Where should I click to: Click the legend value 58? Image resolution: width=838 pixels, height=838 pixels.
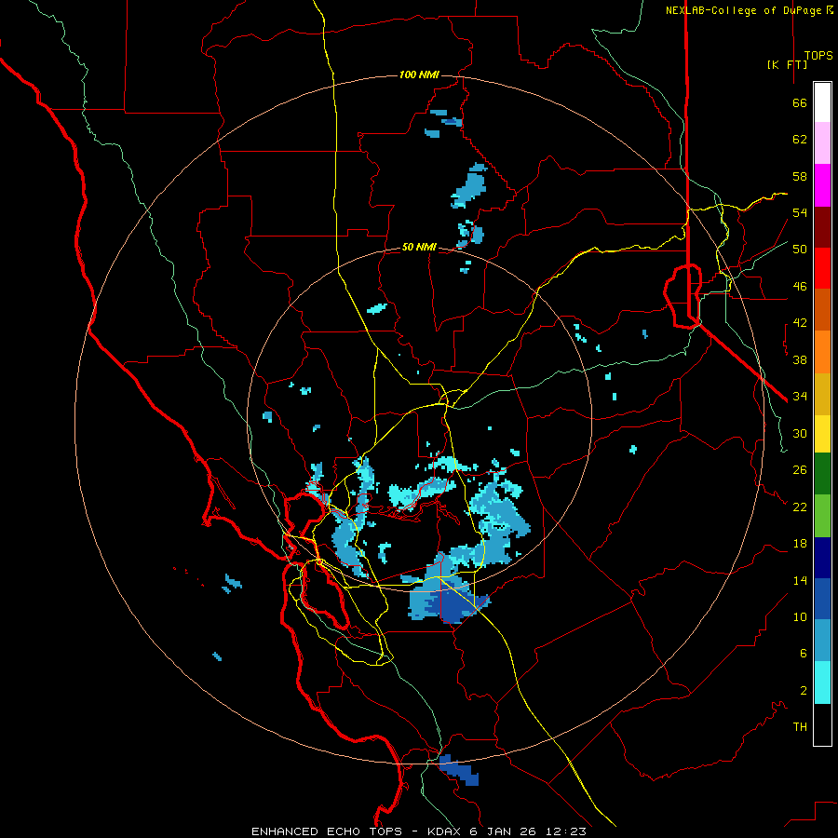point(800,176)
